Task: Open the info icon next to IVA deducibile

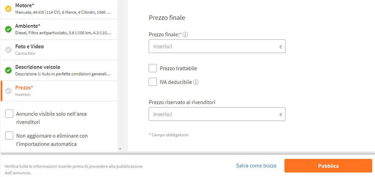Action: click(x=196, y=82)
